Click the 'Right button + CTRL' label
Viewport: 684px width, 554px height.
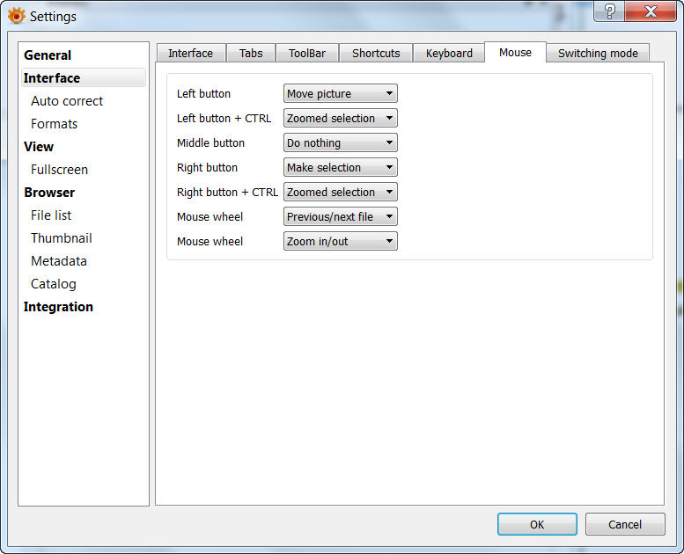point(227,193)
